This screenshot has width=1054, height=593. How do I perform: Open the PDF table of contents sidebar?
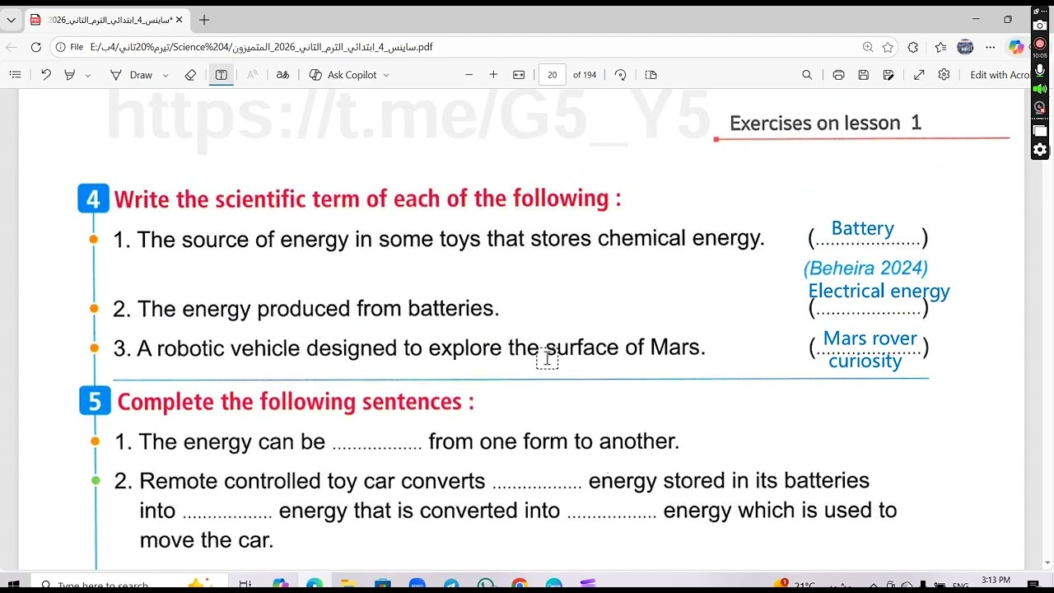tap(15, 75)
